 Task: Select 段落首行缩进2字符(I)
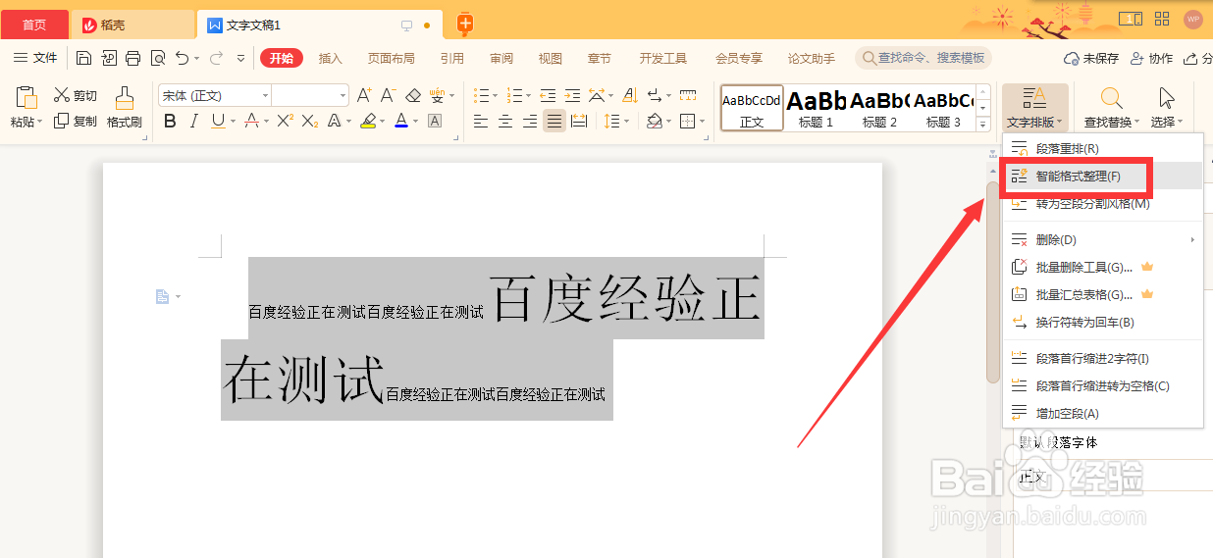pyautogui.click(x=1103, y=359)
